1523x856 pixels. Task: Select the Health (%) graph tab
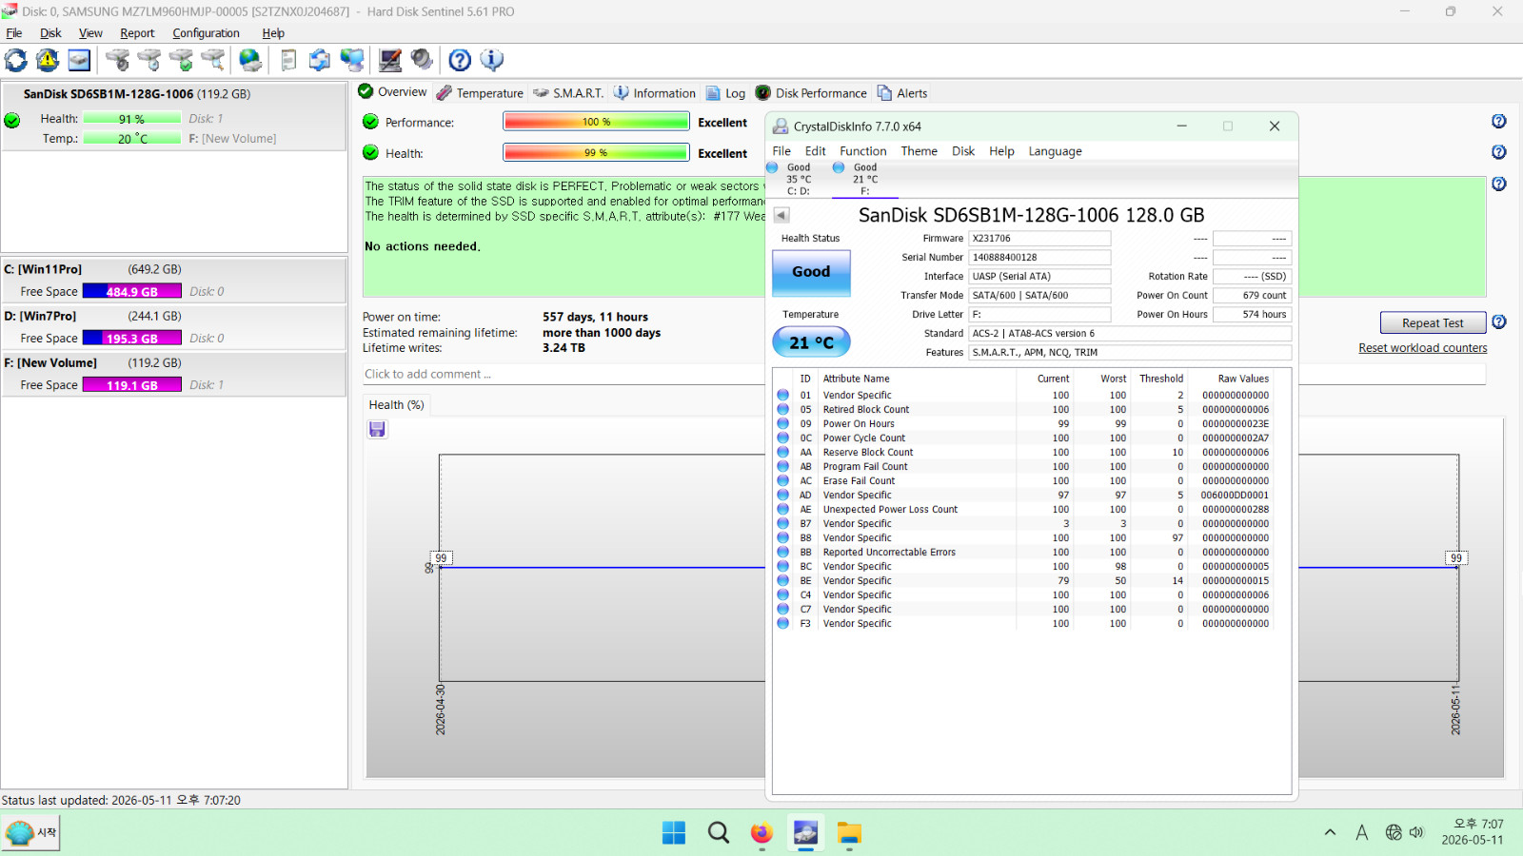coord(397,405)
